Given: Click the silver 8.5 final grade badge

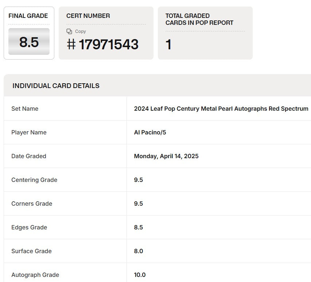Looking at the screenshot, I should click(x=29, y=42).
